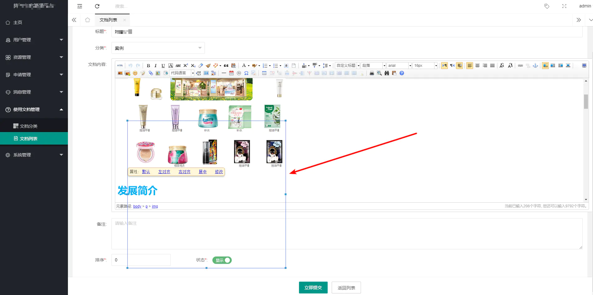Screen dimensions: 593x295
Task: Select 文档列表 in the sidebar
Action: (x=34, y=138)
